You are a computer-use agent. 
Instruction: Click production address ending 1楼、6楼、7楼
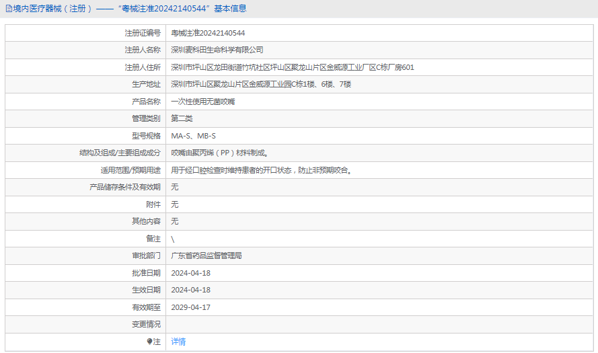click(261, 84)
